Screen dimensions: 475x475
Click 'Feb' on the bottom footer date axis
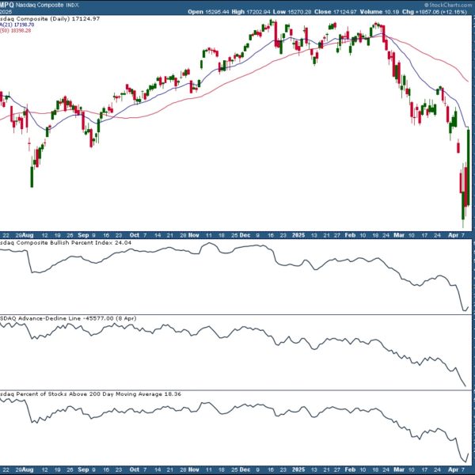coord(350,469)
